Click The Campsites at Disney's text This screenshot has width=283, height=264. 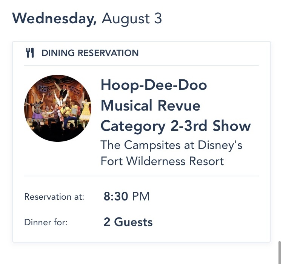pos(171,145)
